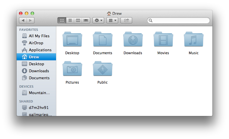Minimize window with the yellow button
This screenshot has width=229, height=139.
pos(27,13)
